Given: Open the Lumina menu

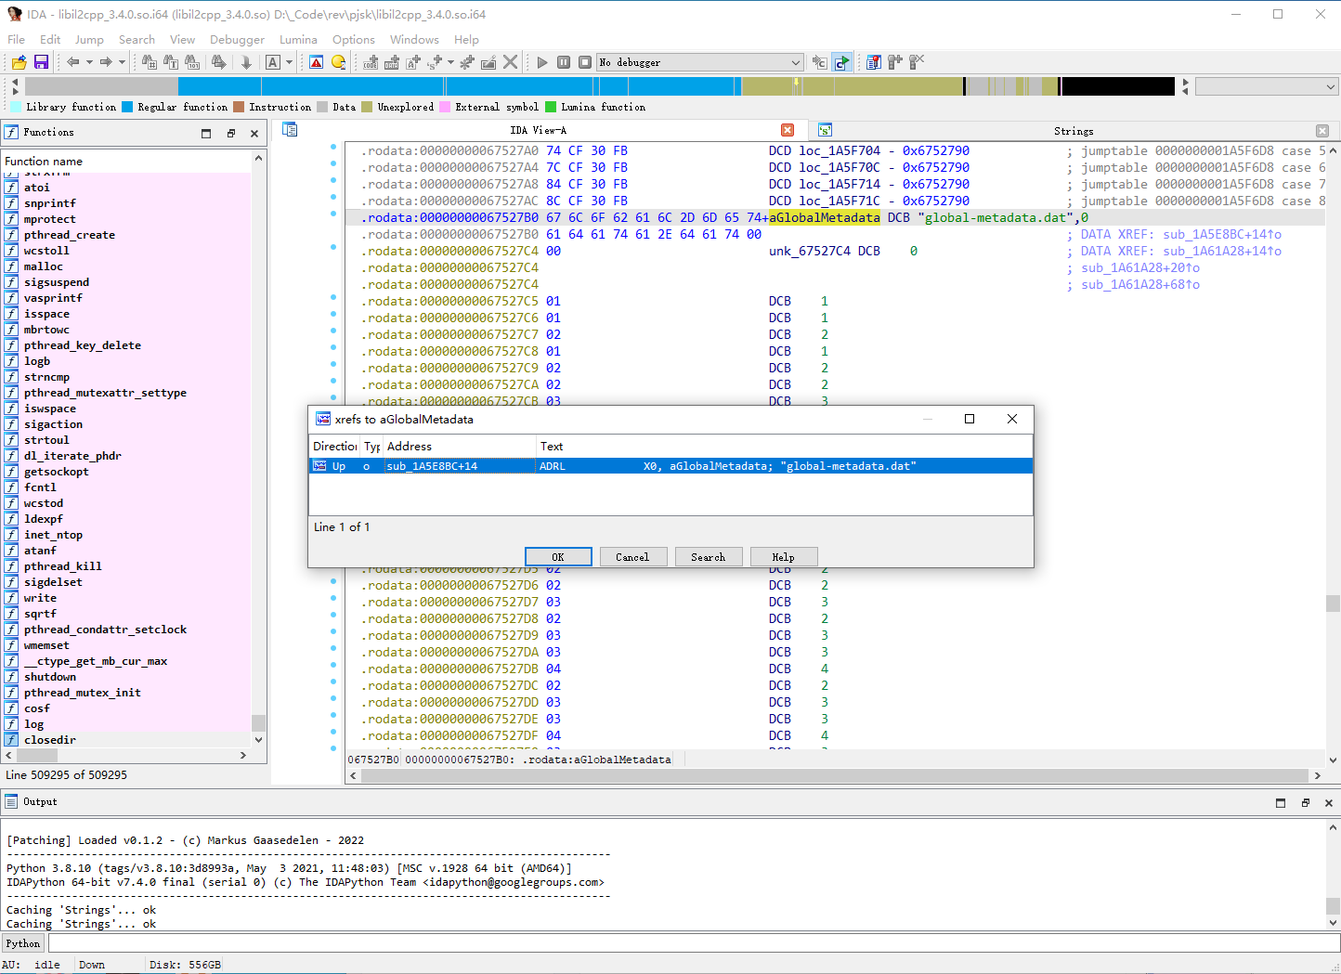Looking at the screenshot, I should pos(298,40).
